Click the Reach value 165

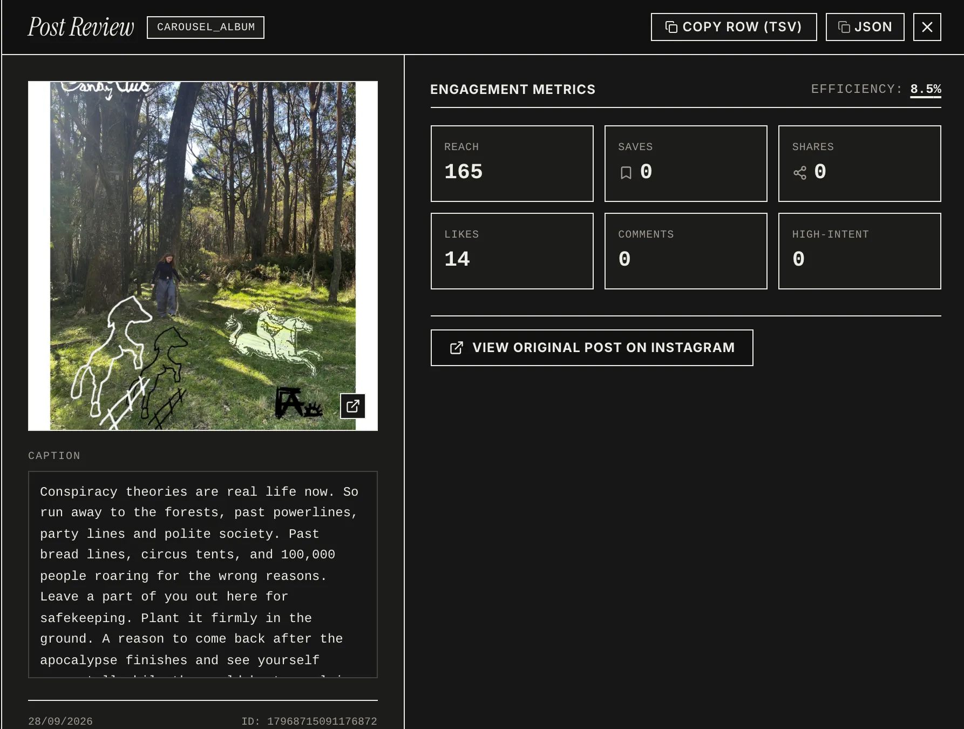[463, 172]
